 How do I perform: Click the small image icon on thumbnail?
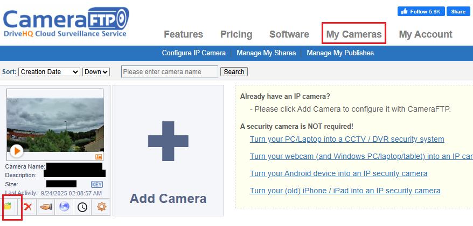pyautogui.click(x=99, y=157)
